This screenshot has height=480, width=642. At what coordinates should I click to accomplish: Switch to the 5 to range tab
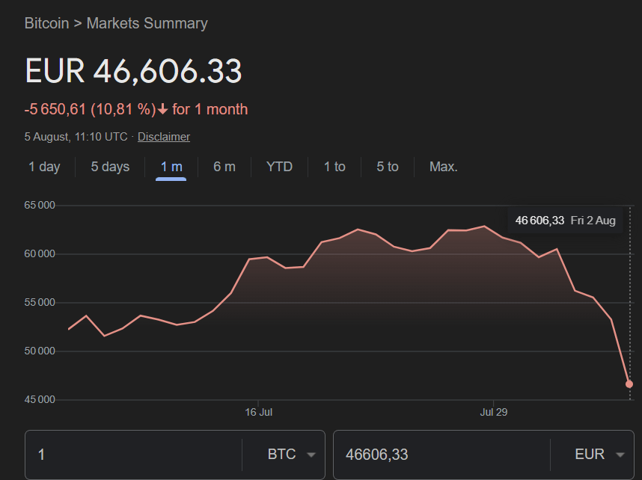[388, 167]
